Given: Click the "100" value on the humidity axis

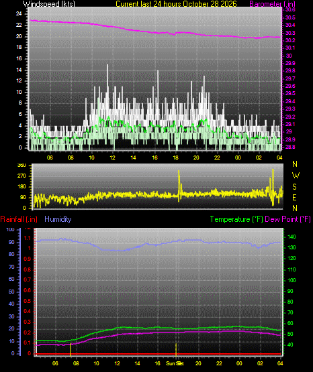Looking at the screenshot, I should pyautogui.click(x=11, y=230).
